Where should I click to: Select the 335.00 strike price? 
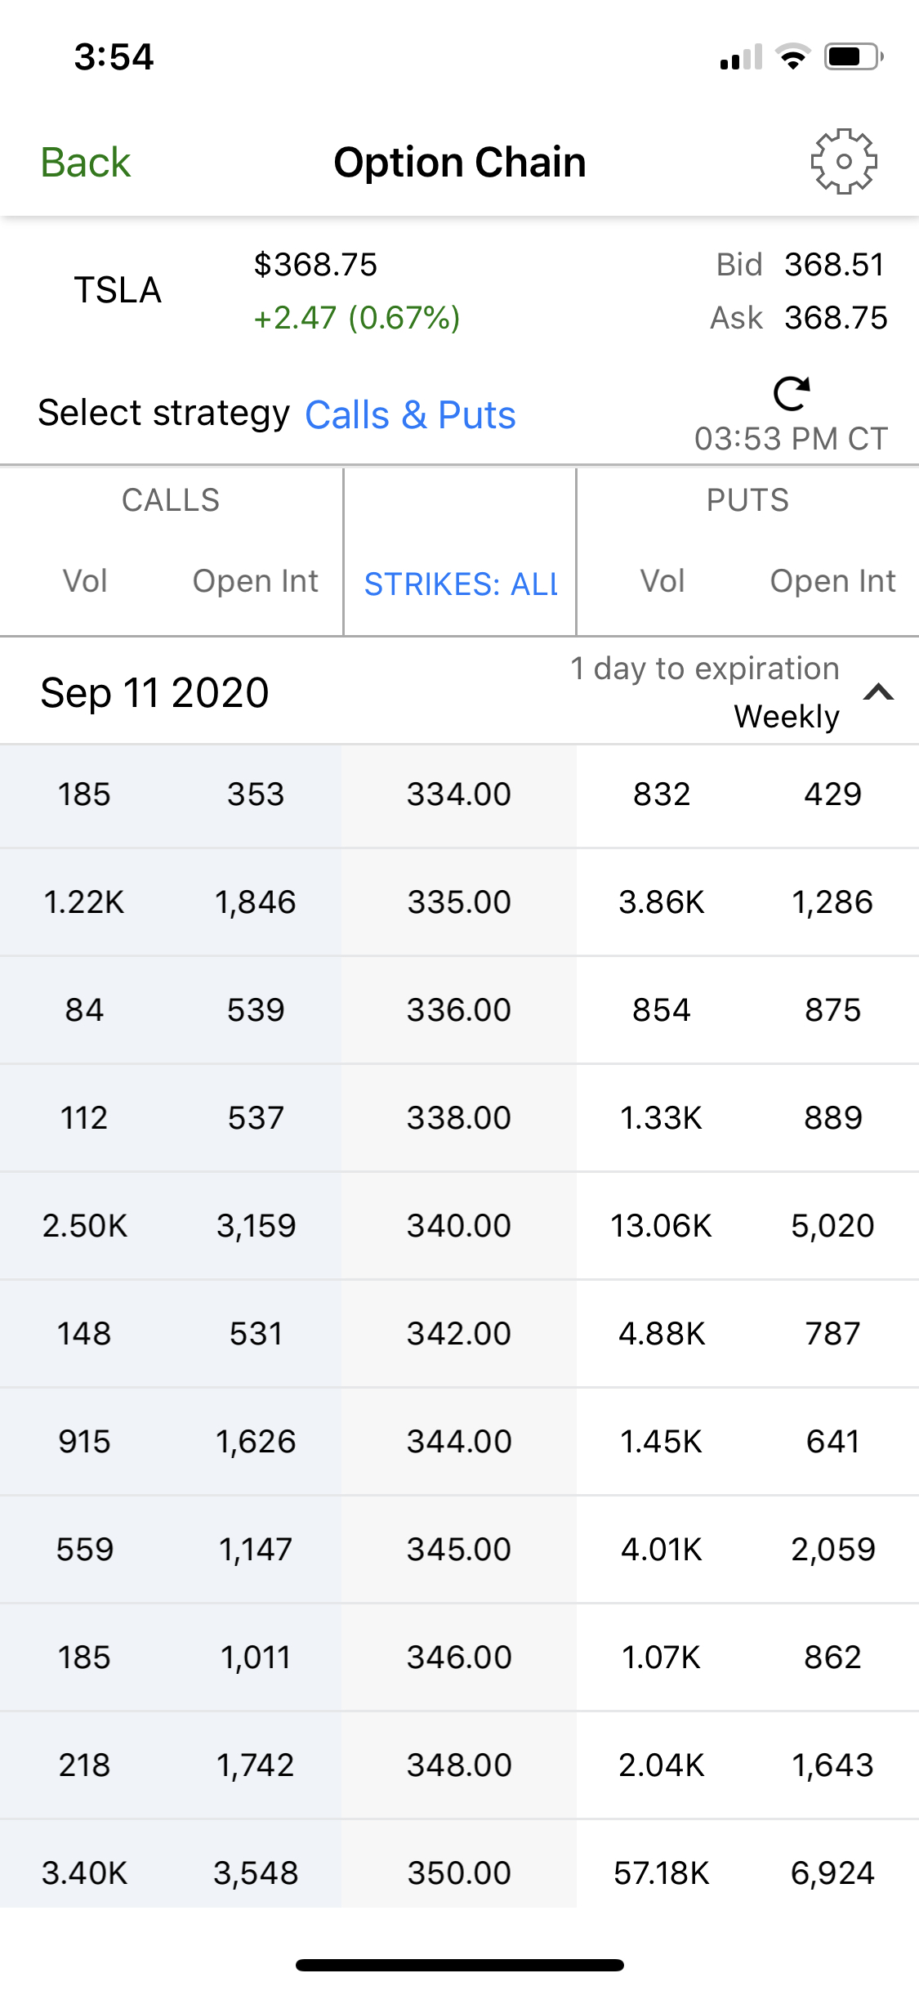point(459,902)
